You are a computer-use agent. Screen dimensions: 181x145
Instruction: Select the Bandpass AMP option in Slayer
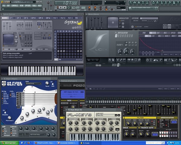[6, 135]
